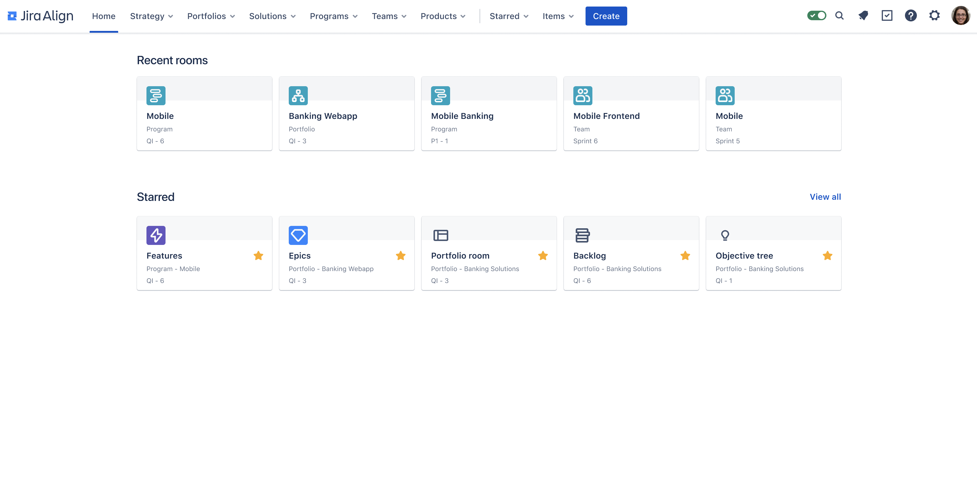Click the Jira Align logo
This screenshot has width=977, height=494.
pyautogui.click(x=40, y=16)
